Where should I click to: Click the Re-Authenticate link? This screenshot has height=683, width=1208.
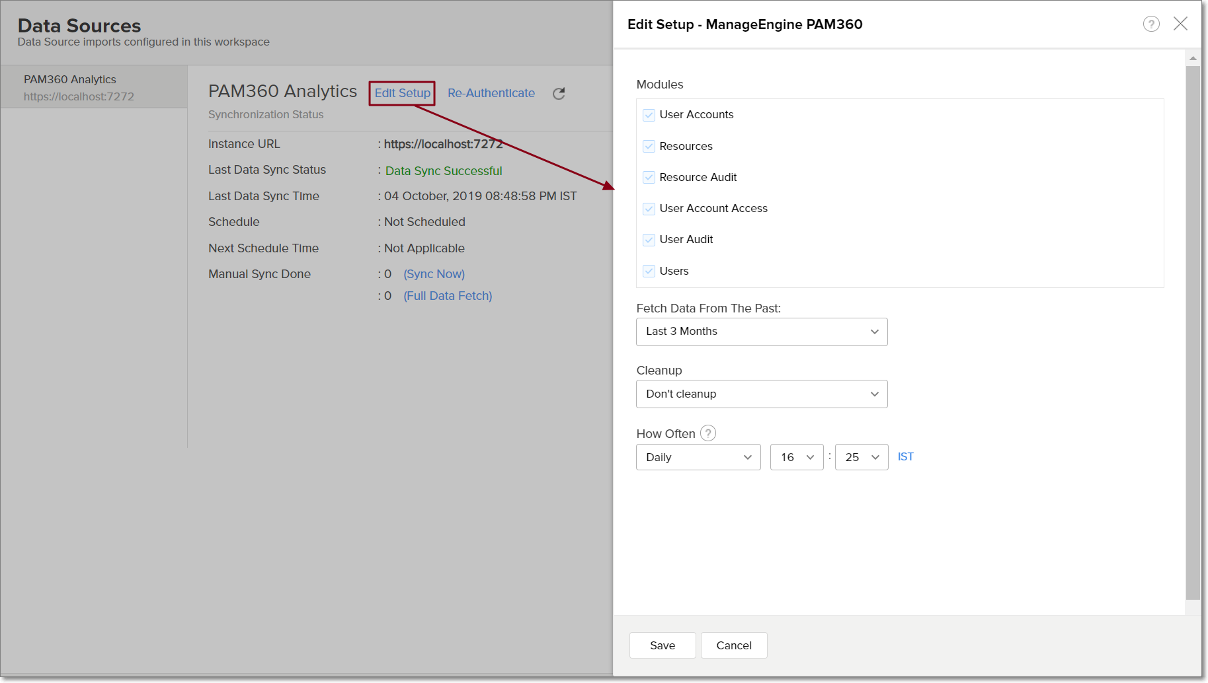491,93
